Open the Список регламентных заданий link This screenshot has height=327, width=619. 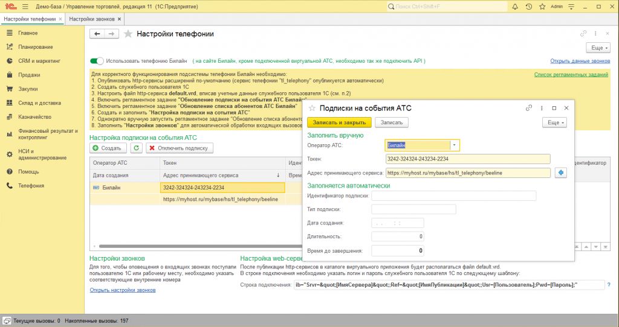click(571, 74)
